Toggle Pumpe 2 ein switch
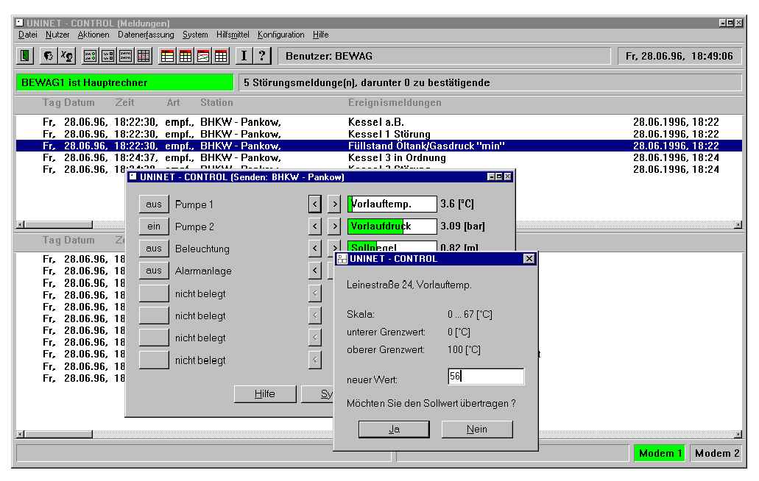Screen dimensions: 759x481 click(x=154, y=227)
